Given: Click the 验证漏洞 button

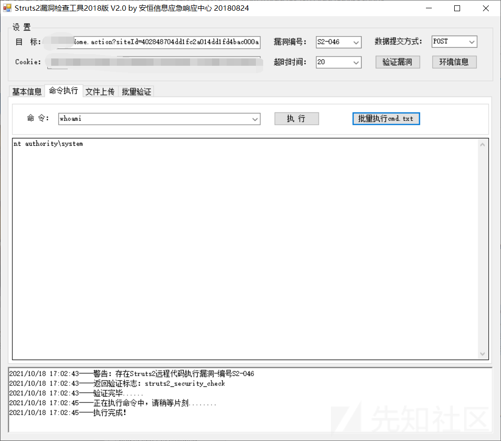Looking at the screenshot, I should pyautogui.click(x=398, y=62).
